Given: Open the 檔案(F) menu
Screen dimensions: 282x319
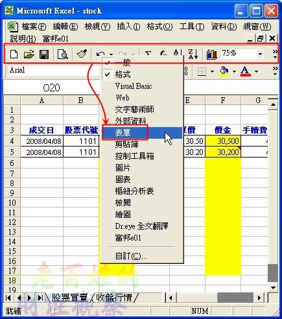Looking at the screenshot, I should 34,27.
